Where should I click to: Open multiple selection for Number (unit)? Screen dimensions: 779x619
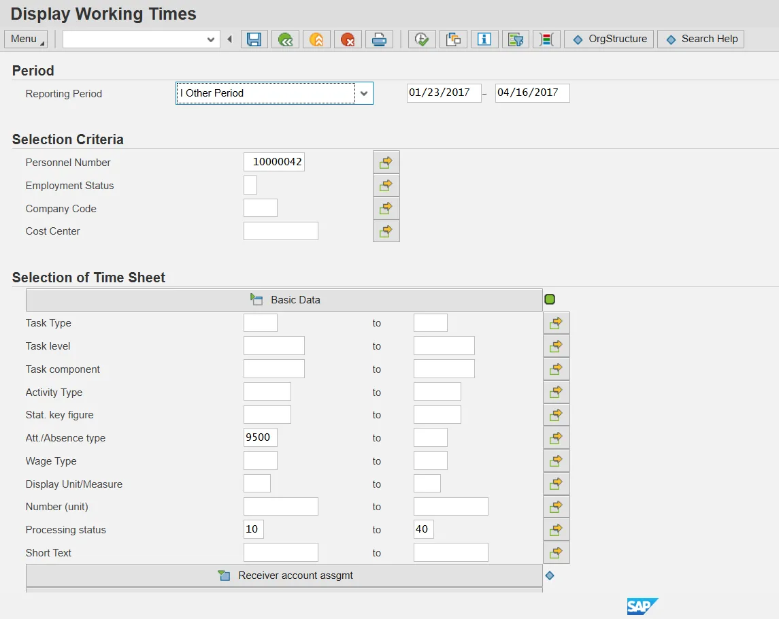click(557, 507)
